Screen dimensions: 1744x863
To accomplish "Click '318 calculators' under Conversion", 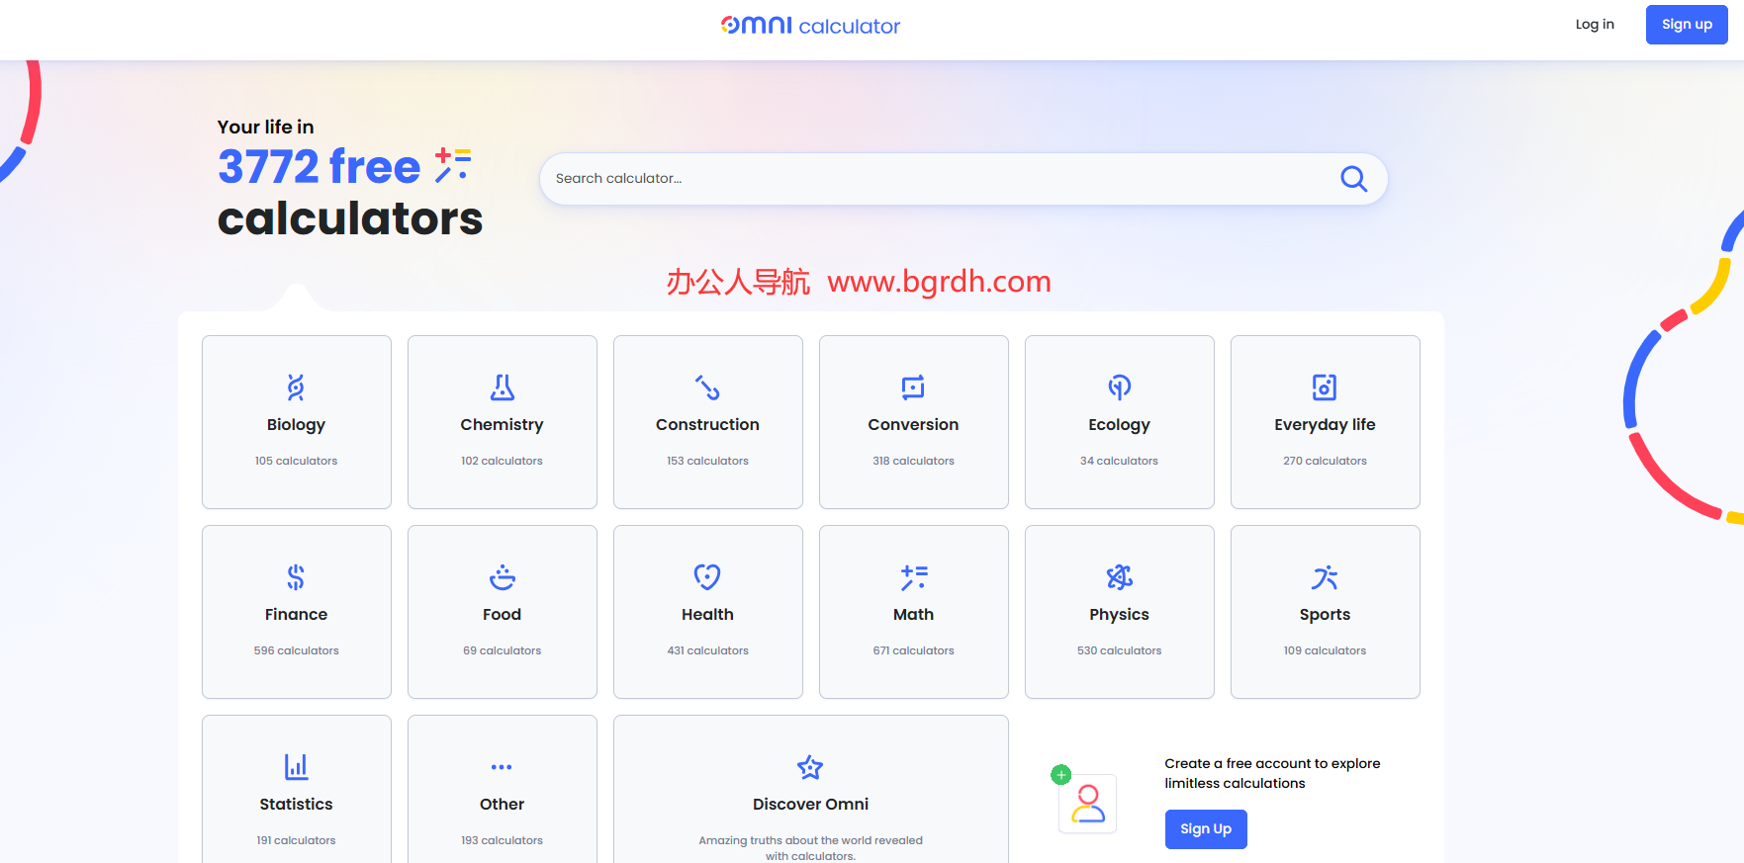I will (913, 461).
